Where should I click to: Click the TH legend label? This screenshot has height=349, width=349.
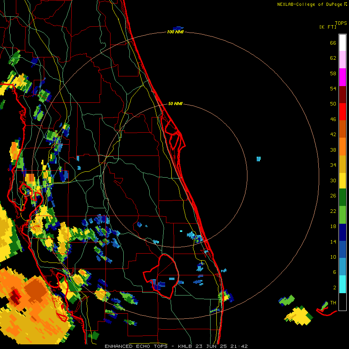pyautogui.click(x=333, y=303)
